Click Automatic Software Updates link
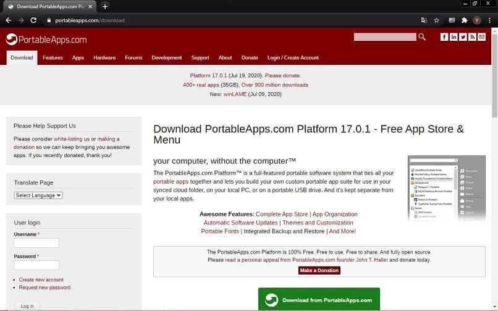 (240, 223)
